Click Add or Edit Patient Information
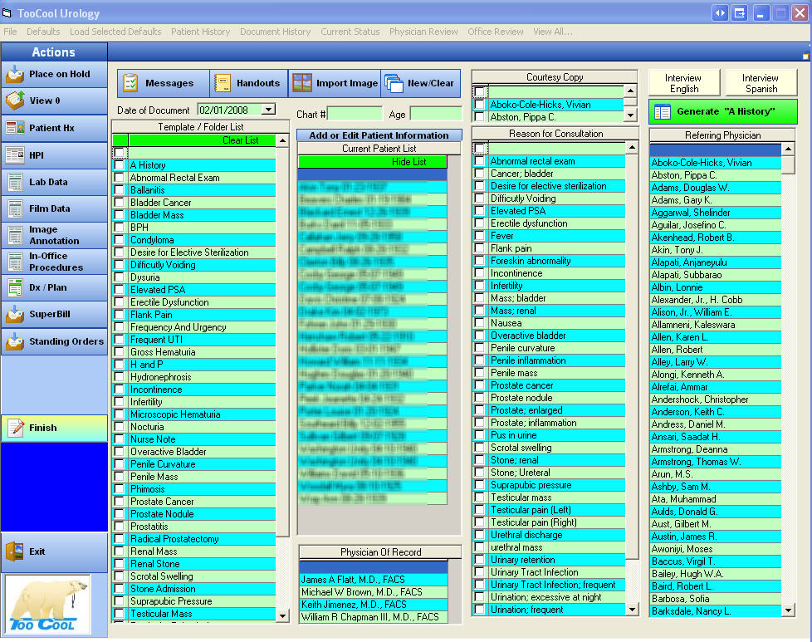The image size is (812, 642). click(379, 135)
